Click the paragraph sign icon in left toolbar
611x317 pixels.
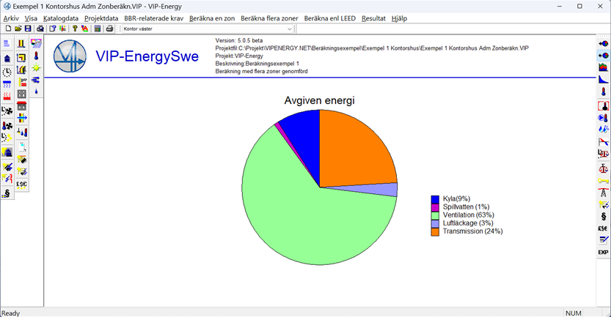tap(7, 193)
